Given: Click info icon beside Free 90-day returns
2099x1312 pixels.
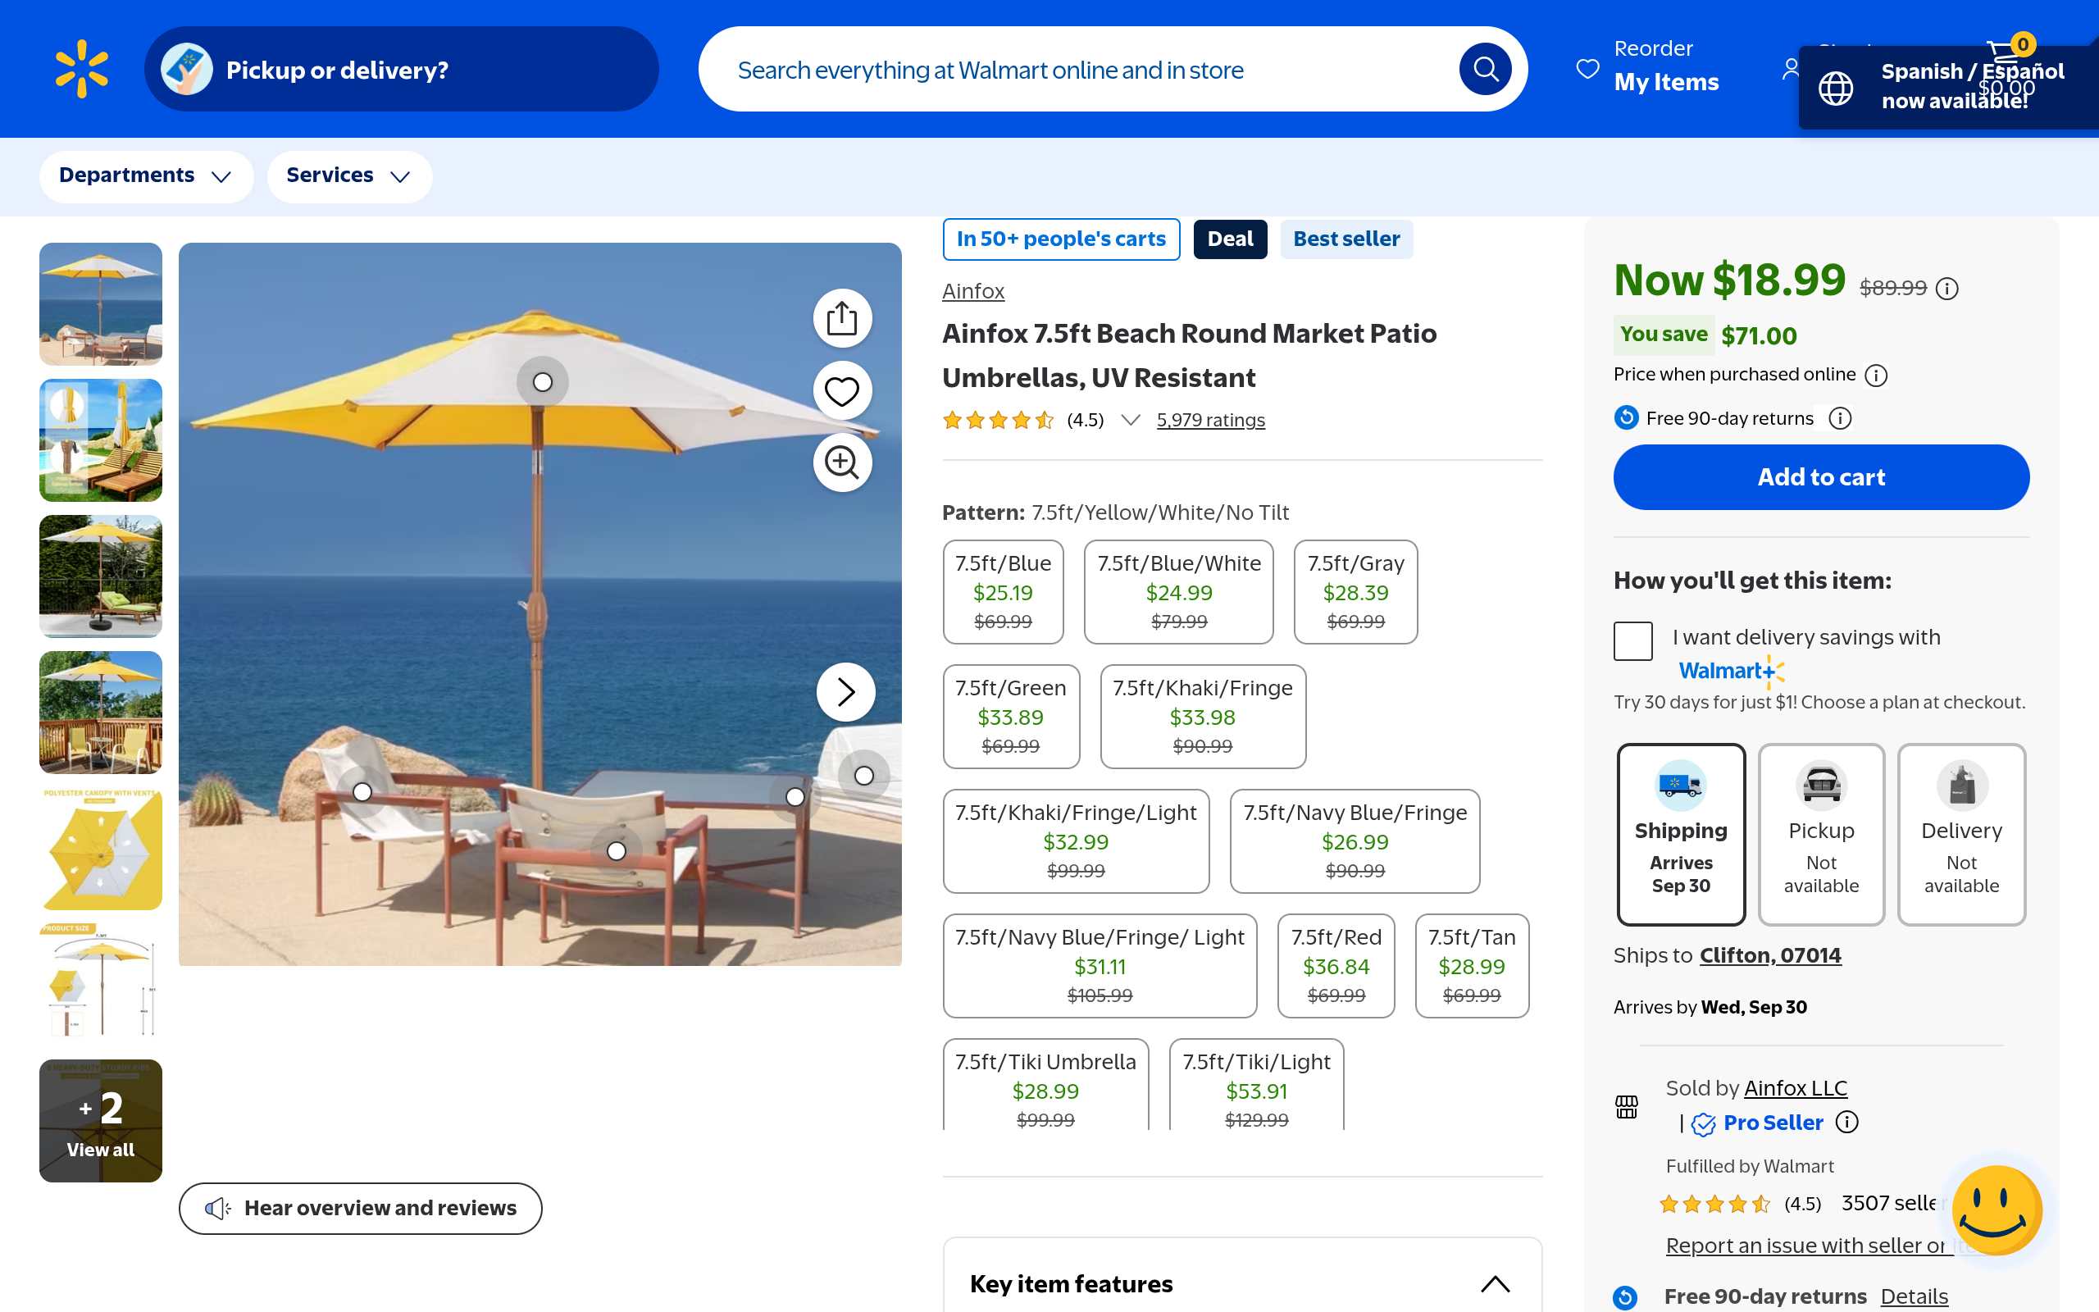Looking at the screenshot, I should coord(1840,418).
